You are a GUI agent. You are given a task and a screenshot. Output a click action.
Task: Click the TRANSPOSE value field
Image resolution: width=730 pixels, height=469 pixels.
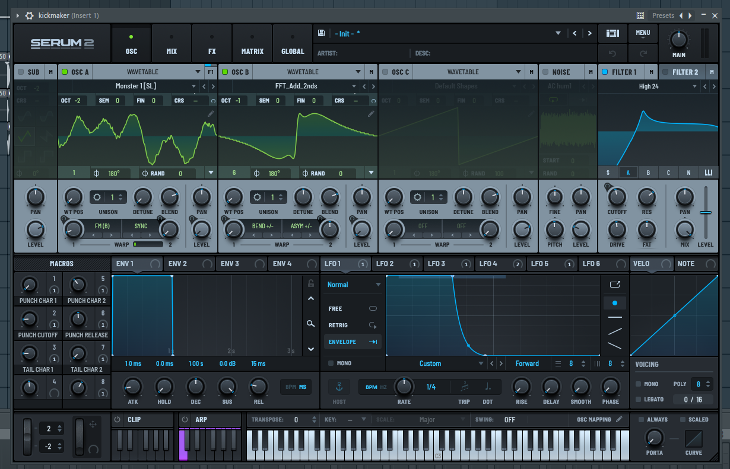tap(296, 419)
